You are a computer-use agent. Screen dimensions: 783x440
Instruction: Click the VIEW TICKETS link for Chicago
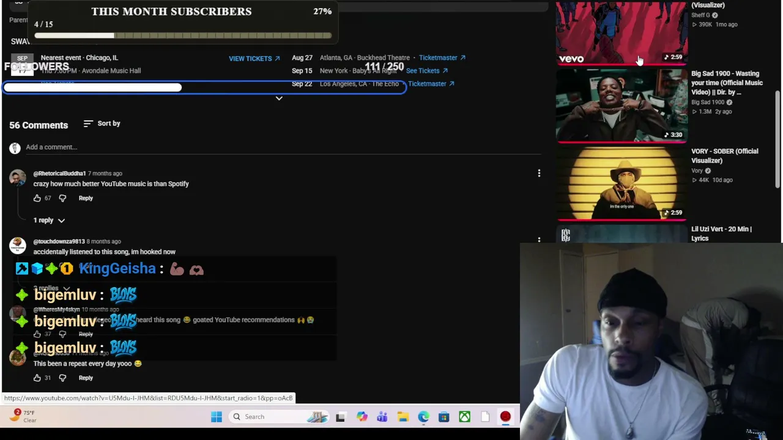[254, 59]
